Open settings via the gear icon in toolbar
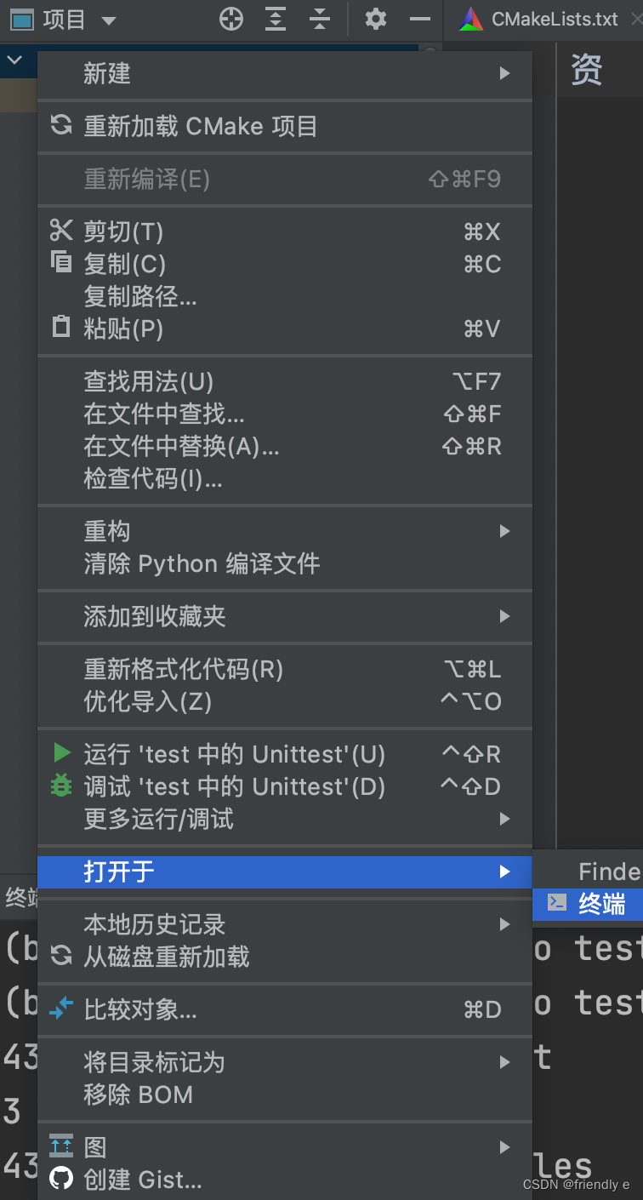This screenshot has height=1200, width=643. (x=375, y=19)
